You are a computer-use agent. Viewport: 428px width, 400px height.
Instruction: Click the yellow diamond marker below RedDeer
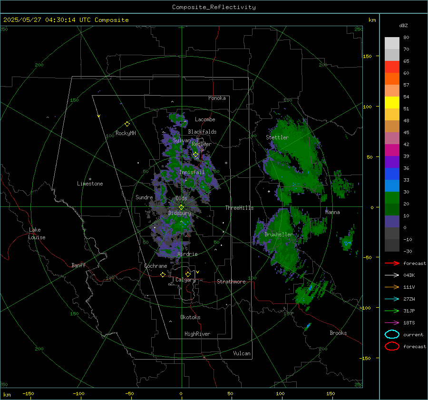(x=195, y=155)
